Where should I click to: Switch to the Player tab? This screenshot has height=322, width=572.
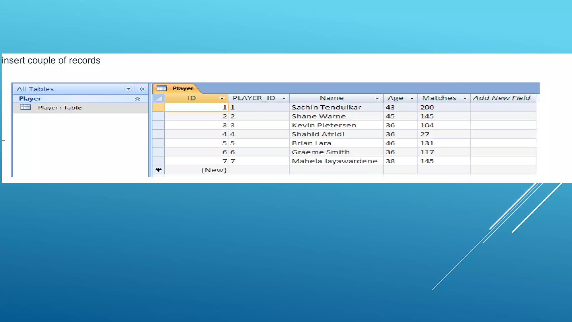point(183,88)
